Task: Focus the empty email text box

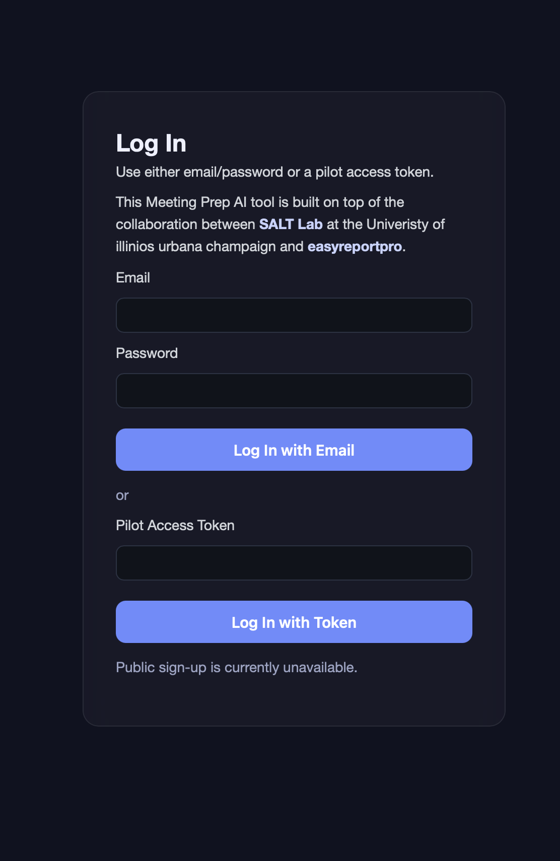Action: click(x=294, y=315)
